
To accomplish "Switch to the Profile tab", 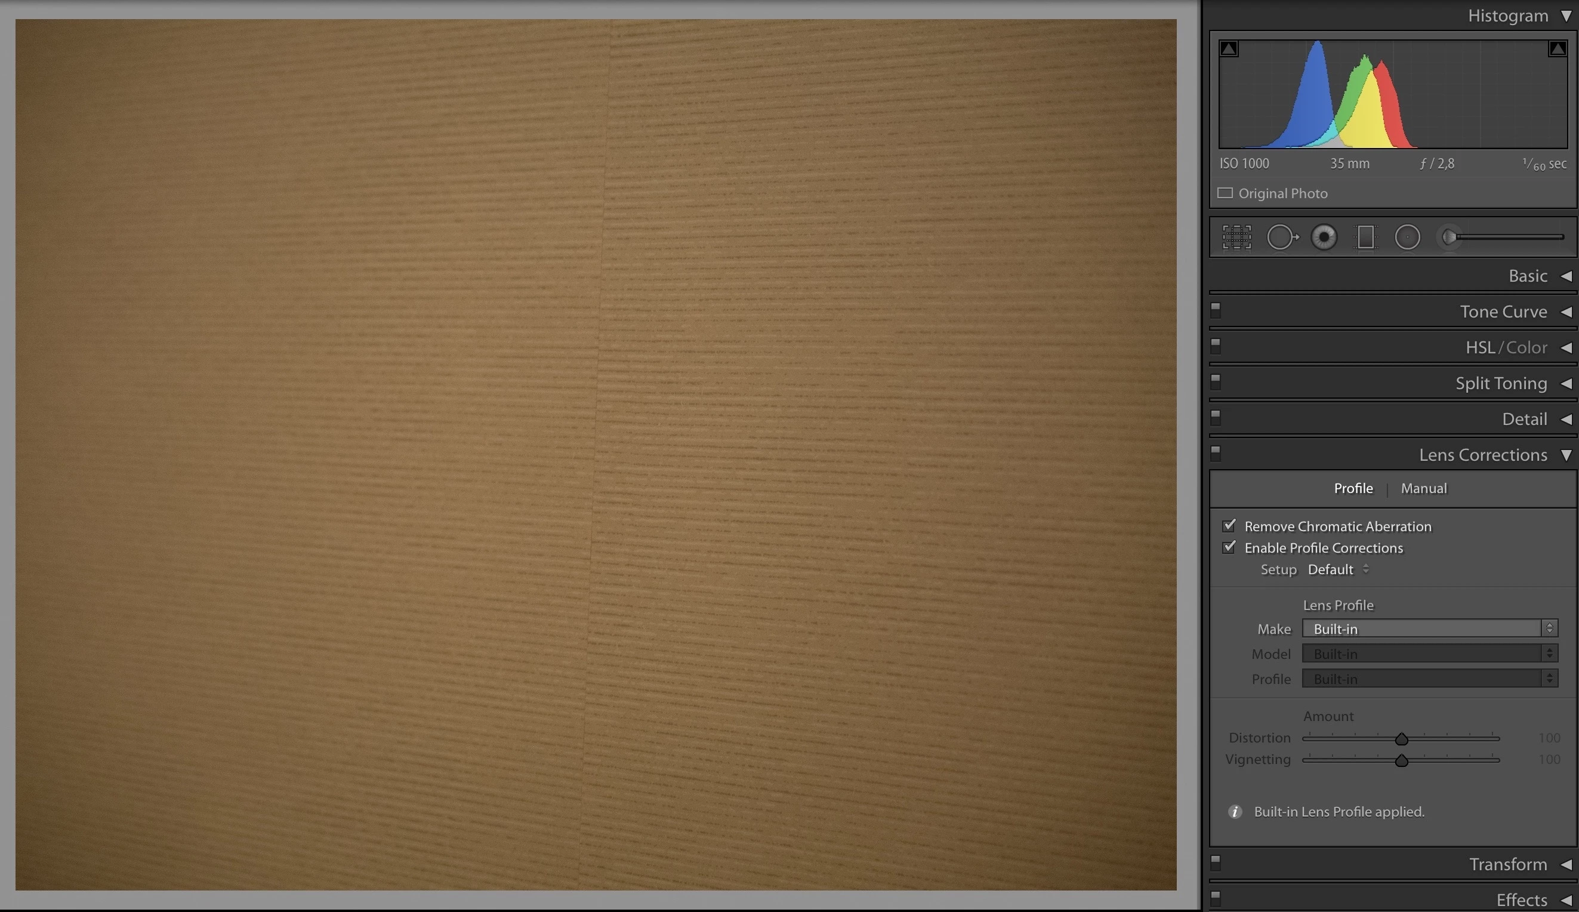I will [1353, 488].
